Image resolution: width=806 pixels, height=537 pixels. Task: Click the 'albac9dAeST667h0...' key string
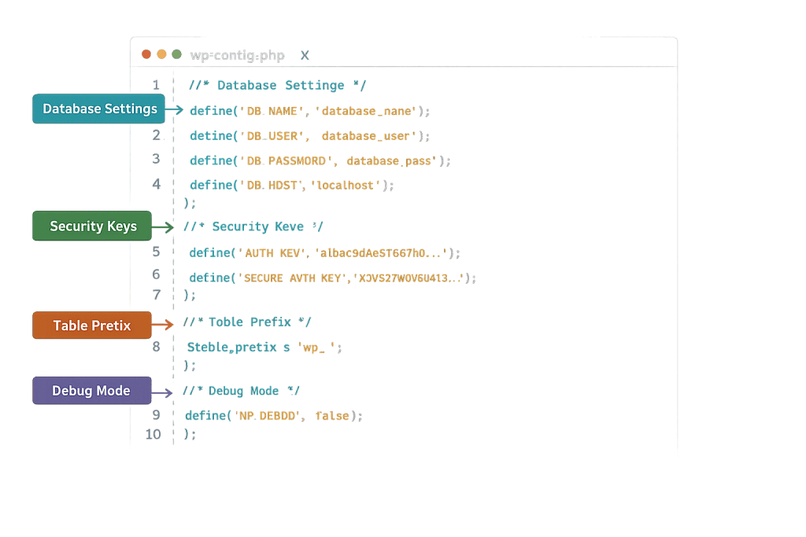381,253
